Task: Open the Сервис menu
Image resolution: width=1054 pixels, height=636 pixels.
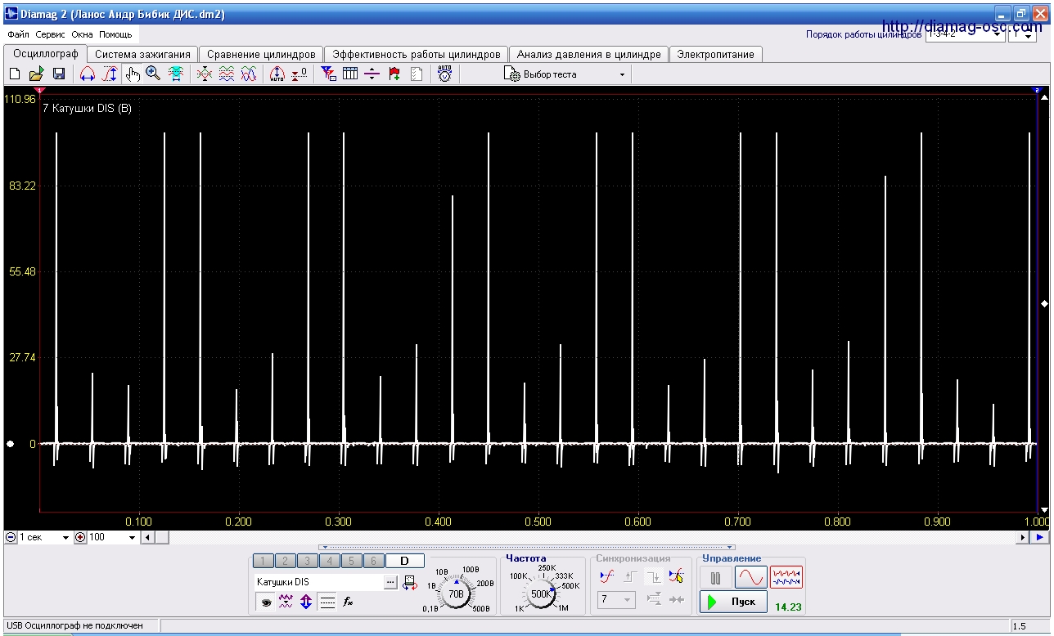Action: pyautogui.click(x=51, y=35)
